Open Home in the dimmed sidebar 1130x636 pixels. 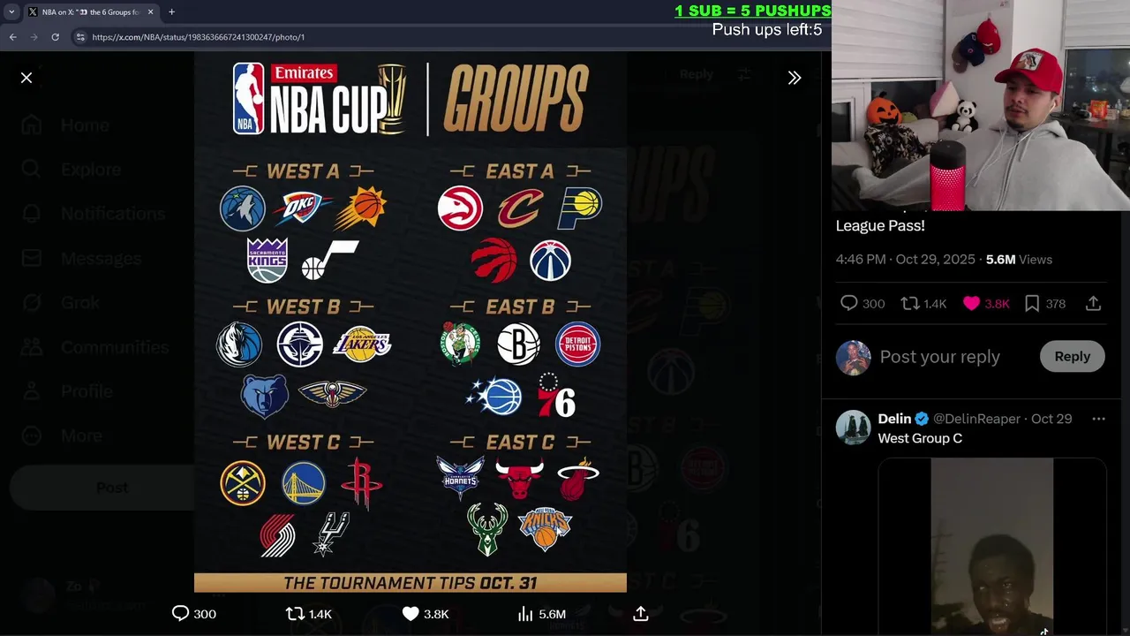click(x=66, y=125)
